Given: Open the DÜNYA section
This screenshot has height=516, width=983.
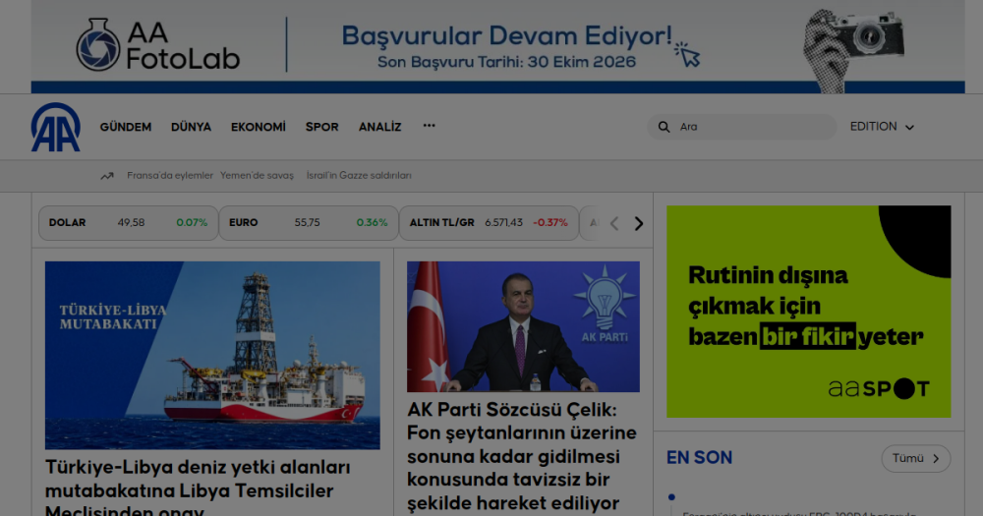Looking at the screenshot, I should (192, 127).
